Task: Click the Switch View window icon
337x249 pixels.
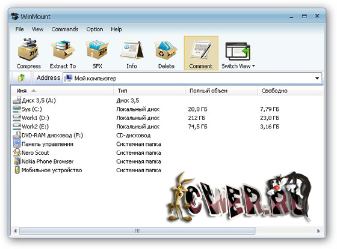Action: 238,51
